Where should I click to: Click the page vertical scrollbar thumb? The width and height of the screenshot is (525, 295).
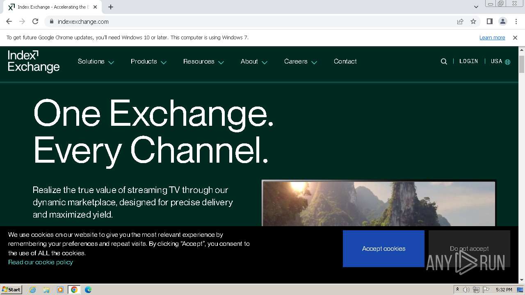[x=522, y=64]
